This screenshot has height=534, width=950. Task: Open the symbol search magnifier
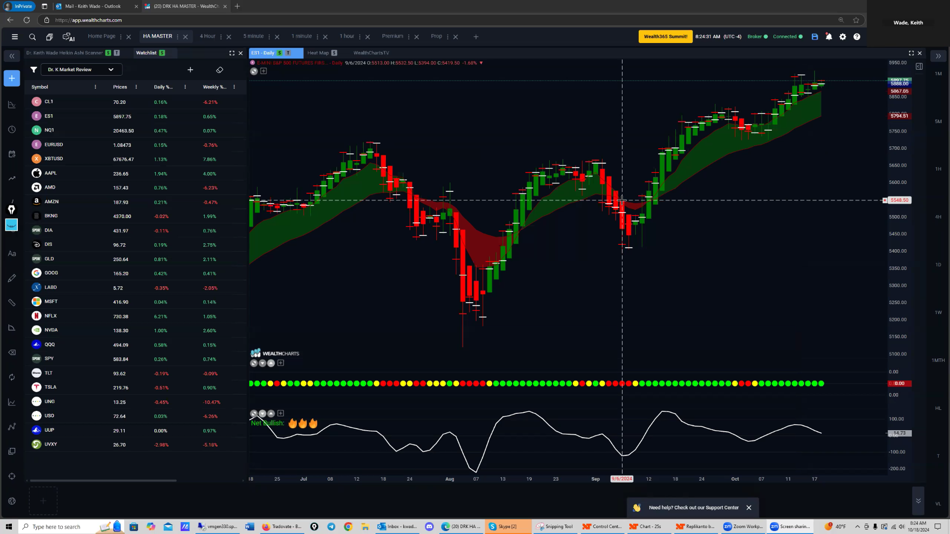coord(32,37)
